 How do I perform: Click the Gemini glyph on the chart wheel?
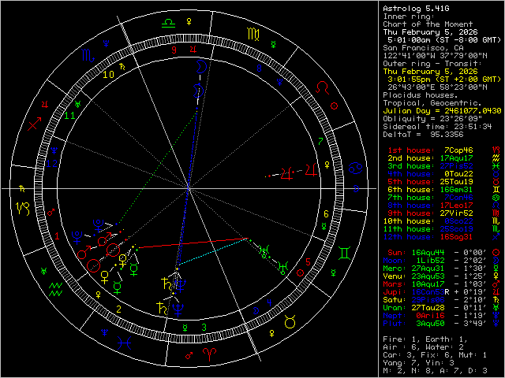(343, 254)
